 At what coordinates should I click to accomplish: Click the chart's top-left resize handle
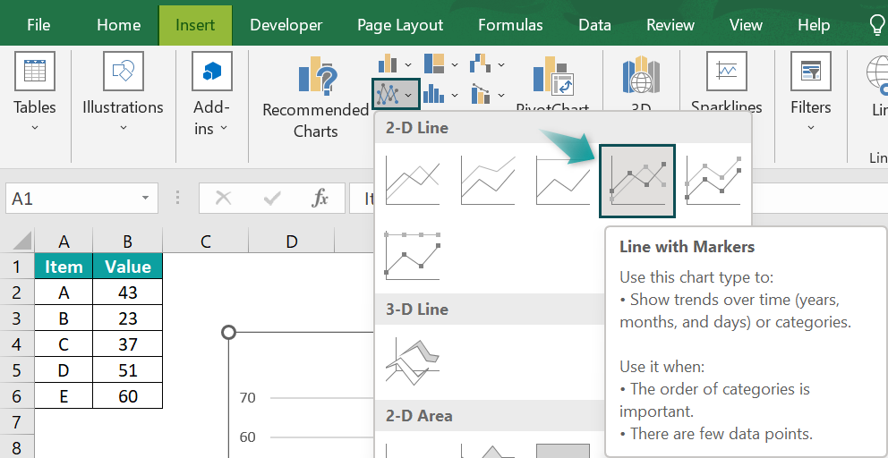click(x=229, y=332)
